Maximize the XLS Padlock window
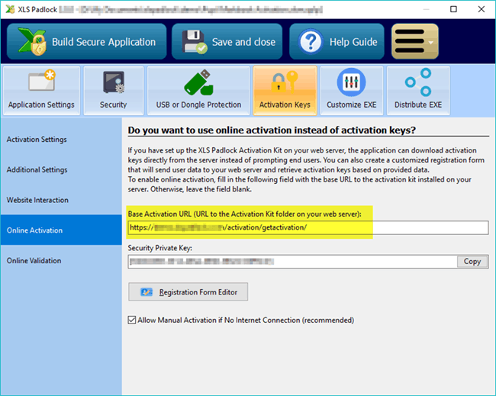Viewport: 496px width, 396px height. (x=453, y=9)
